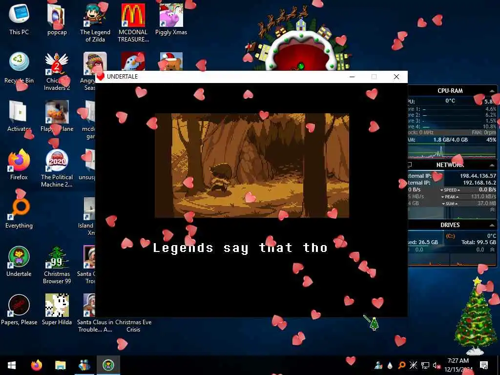Screen dimensions: 500x375
Task: Open the Activator folder icon
Action: (x=19, y=116)
